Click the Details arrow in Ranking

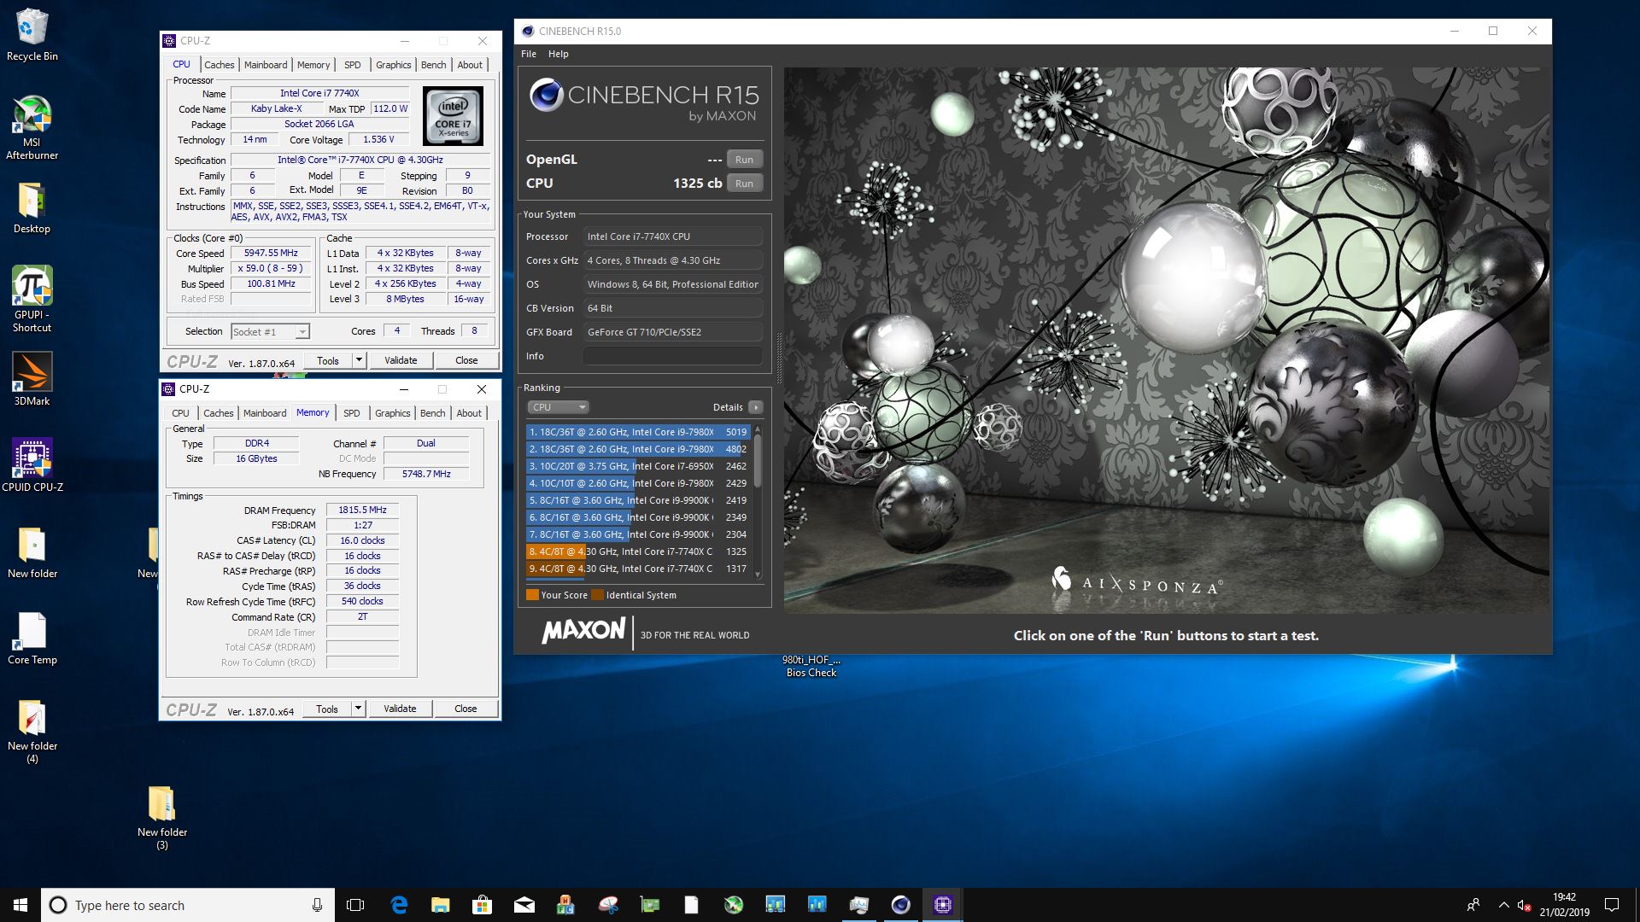(x=755, y=407)
